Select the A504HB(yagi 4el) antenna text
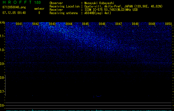The height and width of the screenshot is (111, 174). pyautogui.click(x=98, y=13)
